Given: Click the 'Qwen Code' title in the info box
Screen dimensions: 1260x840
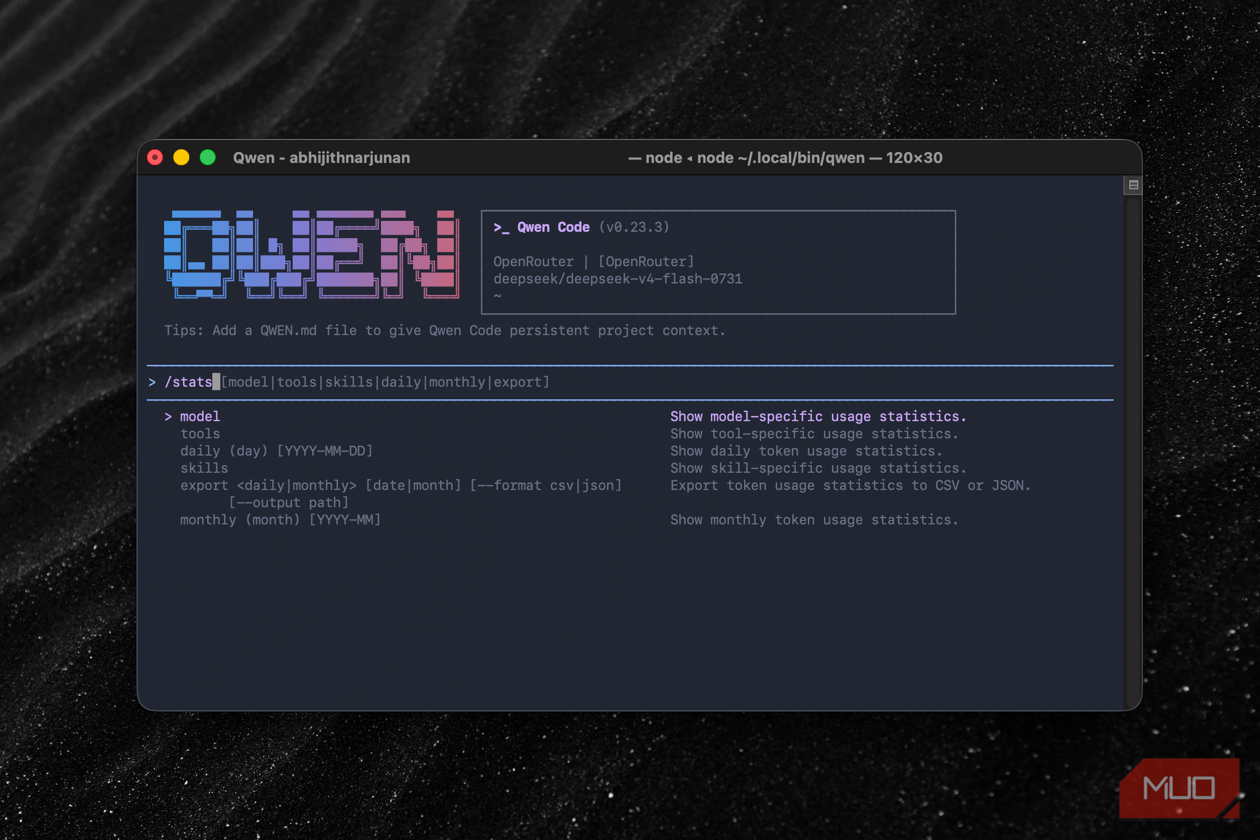Looking at the screenshot, I should [553, 227].
